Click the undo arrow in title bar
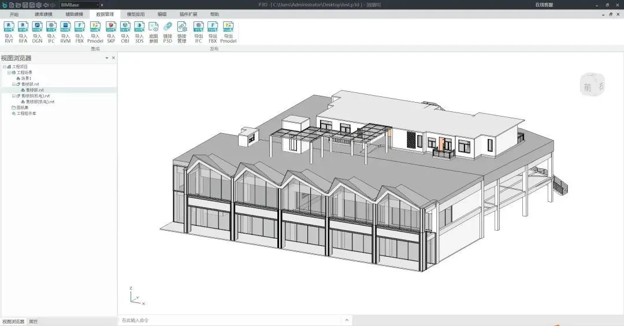Viewport: 624px width, 326px height. (46, 5)
